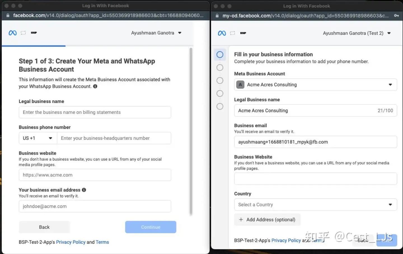This screenshot has width=403, height=254.
Task: Click Legal Business name field with Acme Acres Consulting
Action: tap(315, 110)
